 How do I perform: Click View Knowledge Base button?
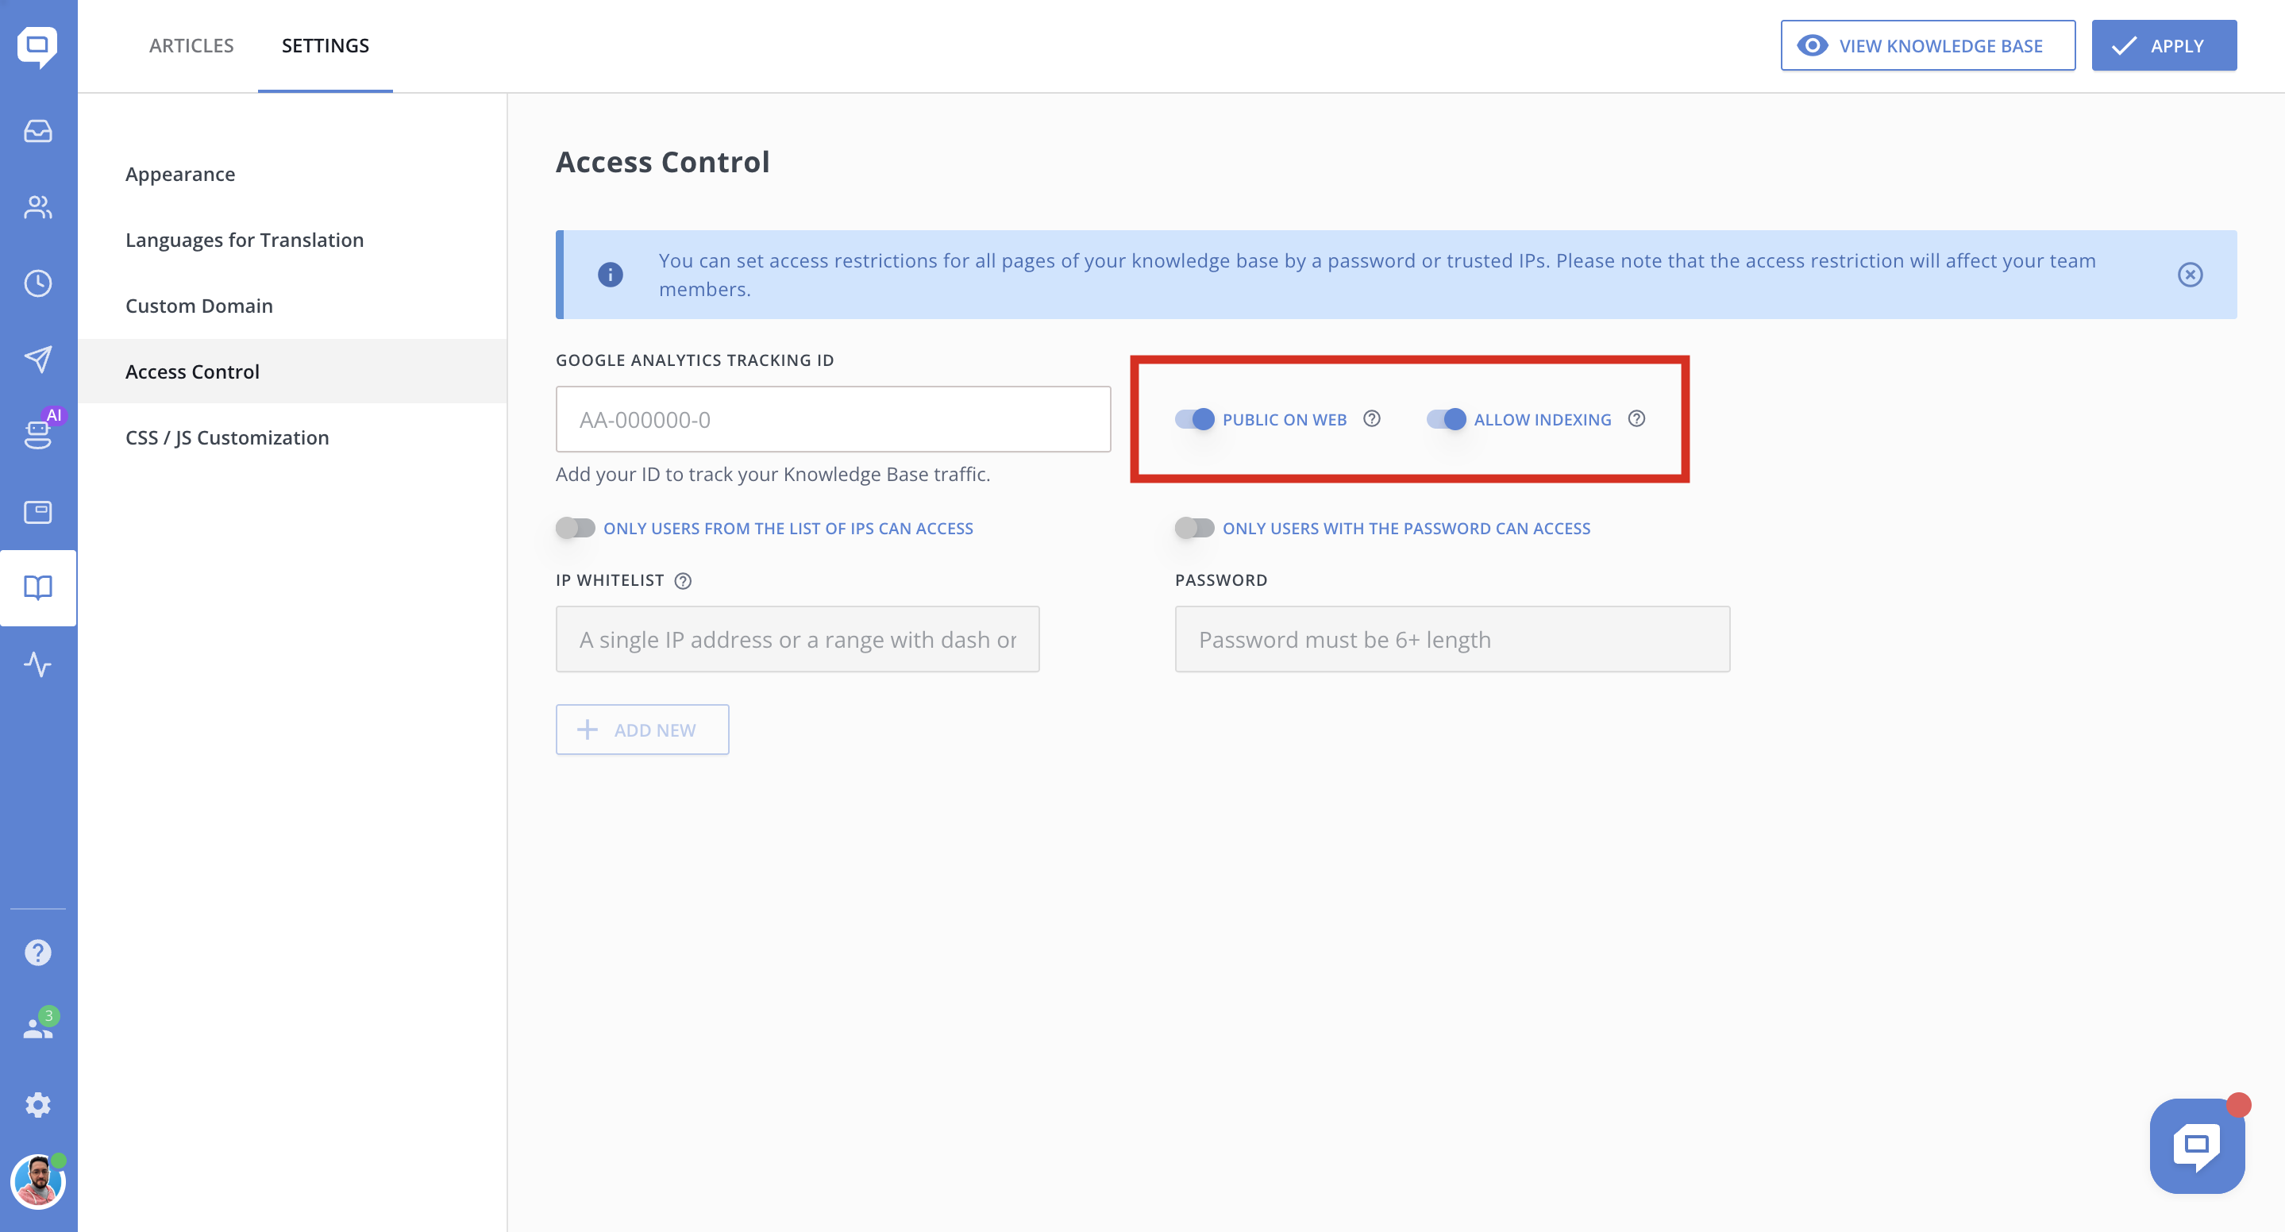point(1927,45)
